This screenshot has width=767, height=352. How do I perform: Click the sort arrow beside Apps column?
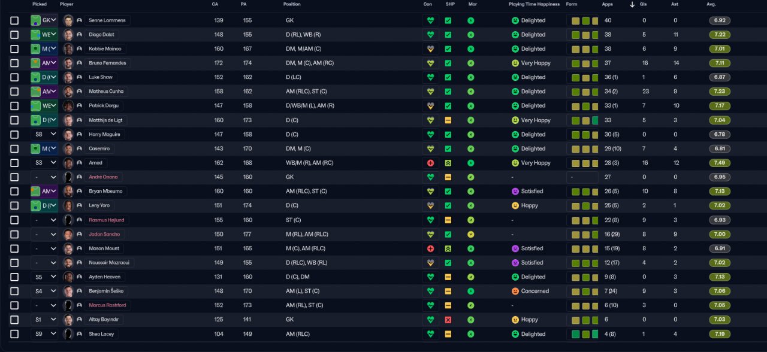coord(632,5)
